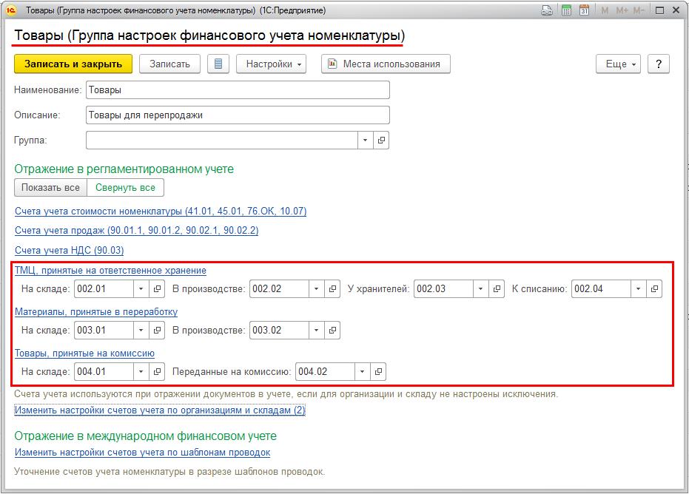This screenshot has width=689, height=494.
Task: Expand the 002.02 account dropdown
Action: 317,288
